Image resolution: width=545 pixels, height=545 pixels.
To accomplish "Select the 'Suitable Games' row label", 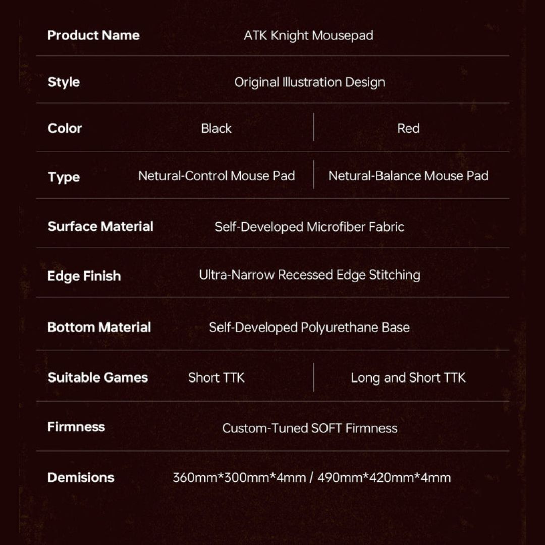I will click(x=97, y=377).
